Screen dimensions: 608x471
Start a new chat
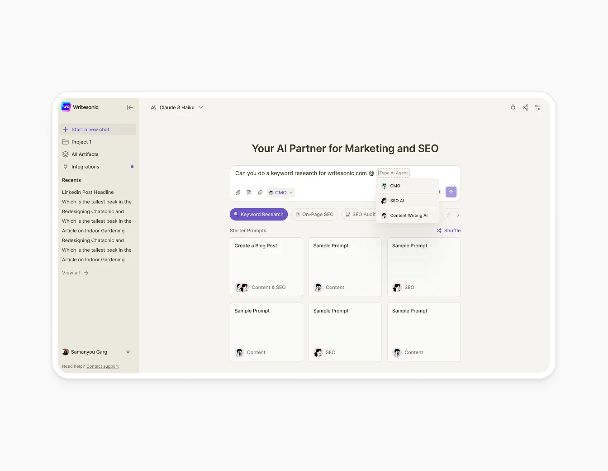click(90, 129)
